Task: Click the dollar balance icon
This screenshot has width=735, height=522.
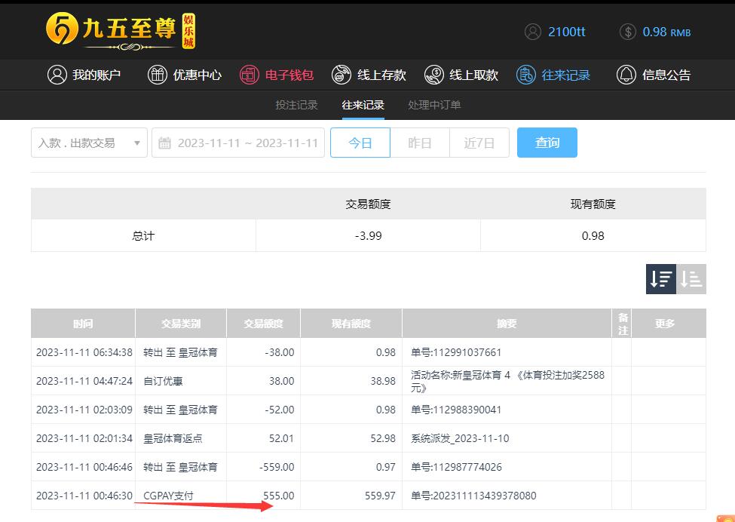Action: coord(627,32)
